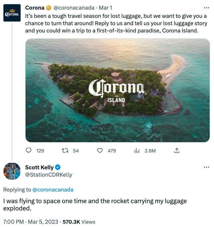214x227 pixels.
Task: Click the 570.3K Views count
Action: [79, 222]
